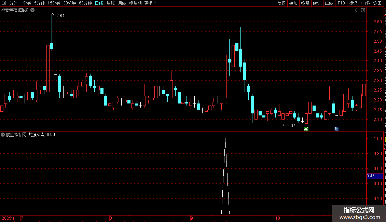Click the green 减 event marker
386x222 pixels.
point(306,129)
